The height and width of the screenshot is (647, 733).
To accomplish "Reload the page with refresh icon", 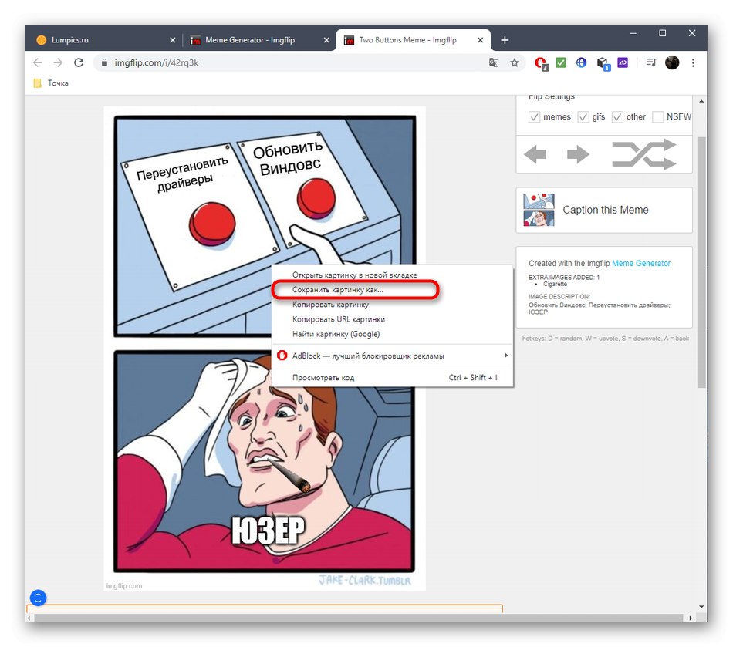I will click(x=79, y=62).
